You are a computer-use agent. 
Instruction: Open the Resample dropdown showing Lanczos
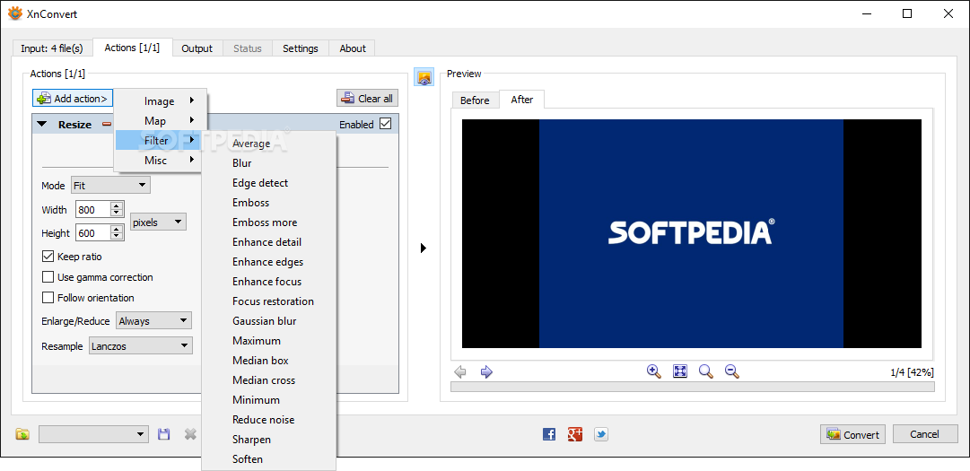tap(140, 346)
